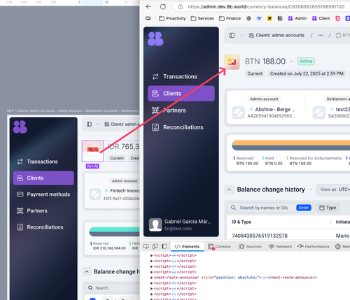Toggle the DevTools sidebar dock icon

click(x=164, y=246)
